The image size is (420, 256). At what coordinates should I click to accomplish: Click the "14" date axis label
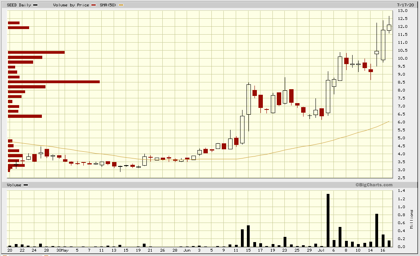[370, 250]
